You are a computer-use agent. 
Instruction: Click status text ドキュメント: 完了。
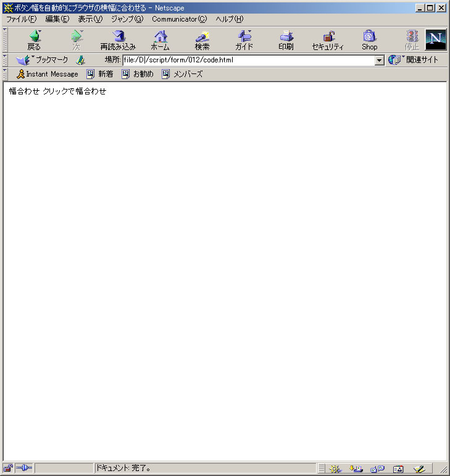pos(123,468)
